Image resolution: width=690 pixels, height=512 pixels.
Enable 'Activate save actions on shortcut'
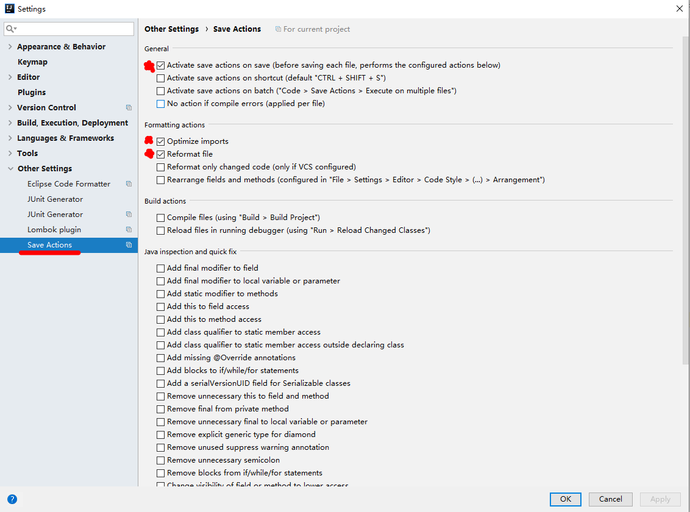coord(160,78)
